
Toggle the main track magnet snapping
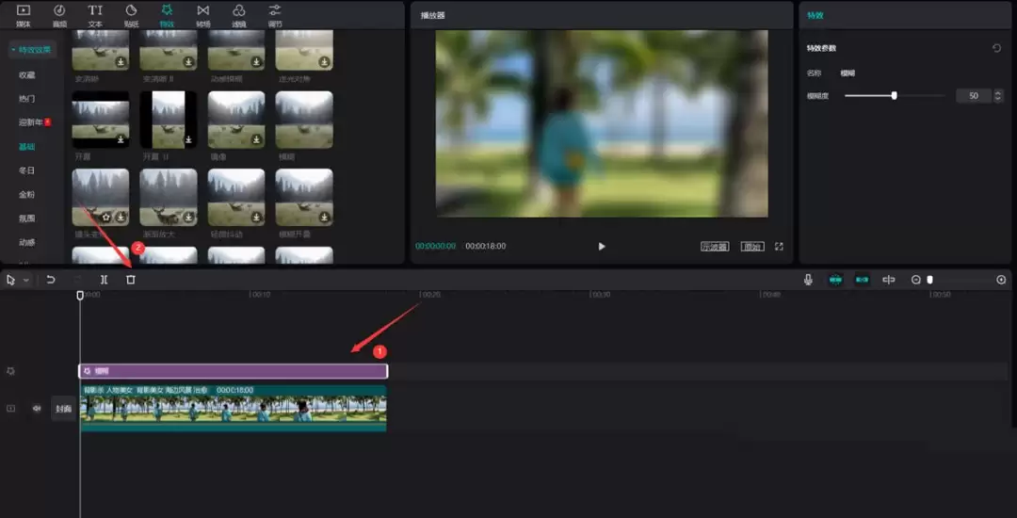835,280
